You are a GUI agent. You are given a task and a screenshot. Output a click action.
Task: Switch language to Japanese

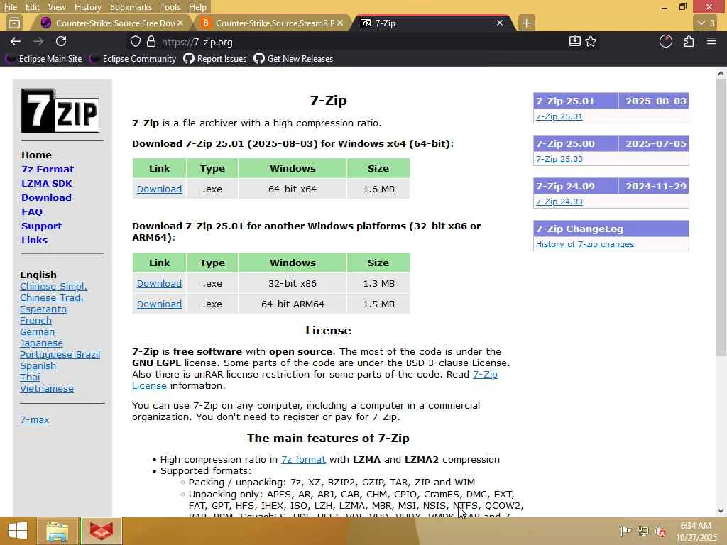(x=41, y=343)
